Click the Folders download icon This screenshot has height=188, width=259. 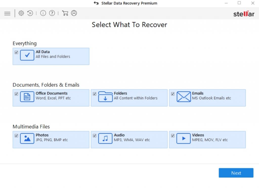[x=105, y=97]
